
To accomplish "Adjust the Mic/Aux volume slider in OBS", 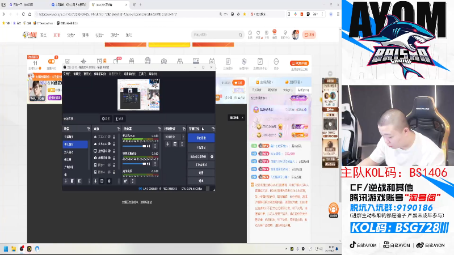I will point(134,146).
